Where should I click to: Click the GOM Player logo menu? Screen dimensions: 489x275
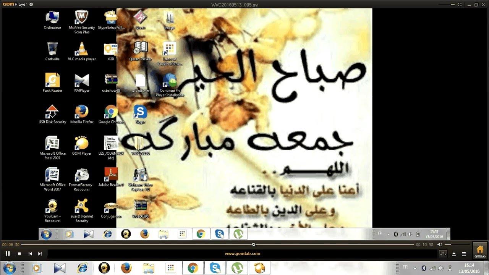(15, 5)
